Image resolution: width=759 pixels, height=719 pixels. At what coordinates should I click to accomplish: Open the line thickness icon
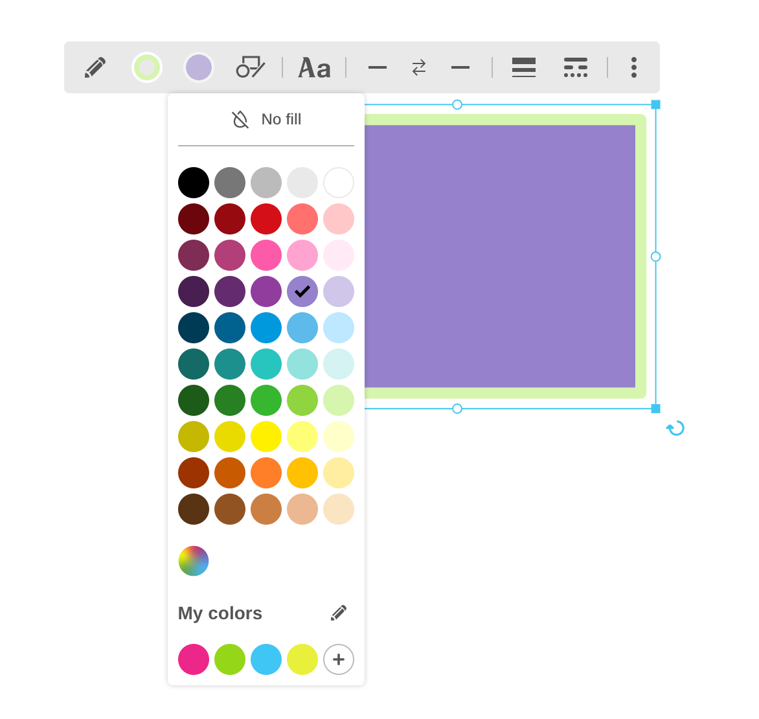[x=523, y=67]
